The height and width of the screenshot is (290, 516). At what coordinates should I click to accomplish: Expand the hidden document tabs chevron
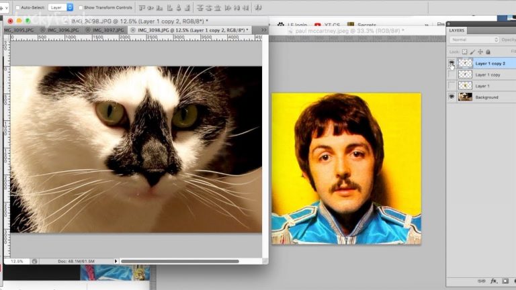tap(263, 30)
